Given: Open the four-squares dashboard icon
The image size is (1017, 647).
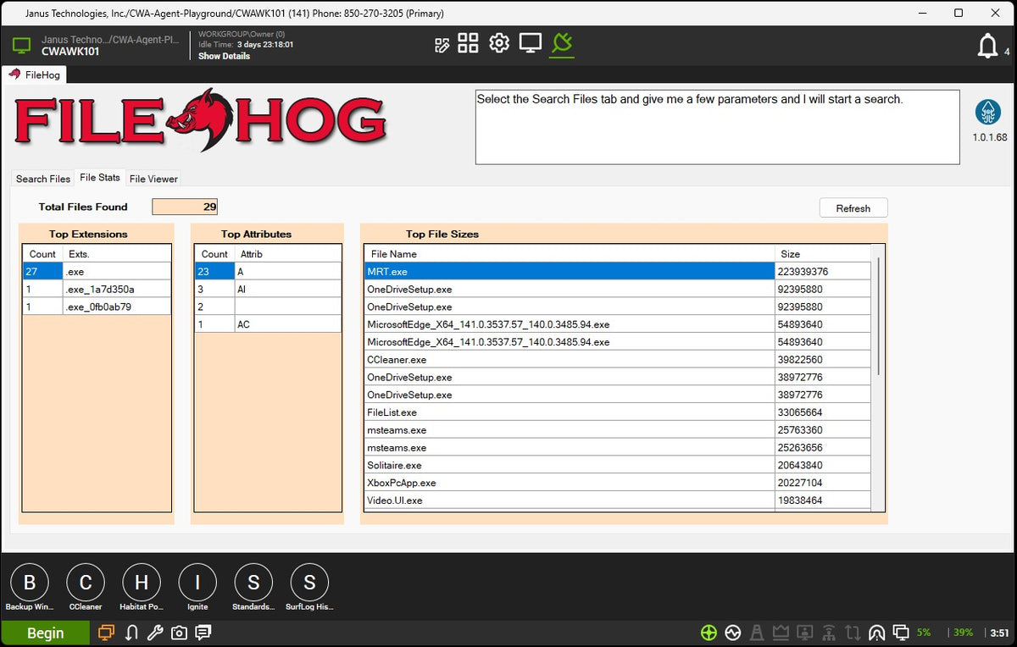Looking at the screenshot, I should (468, 43).
